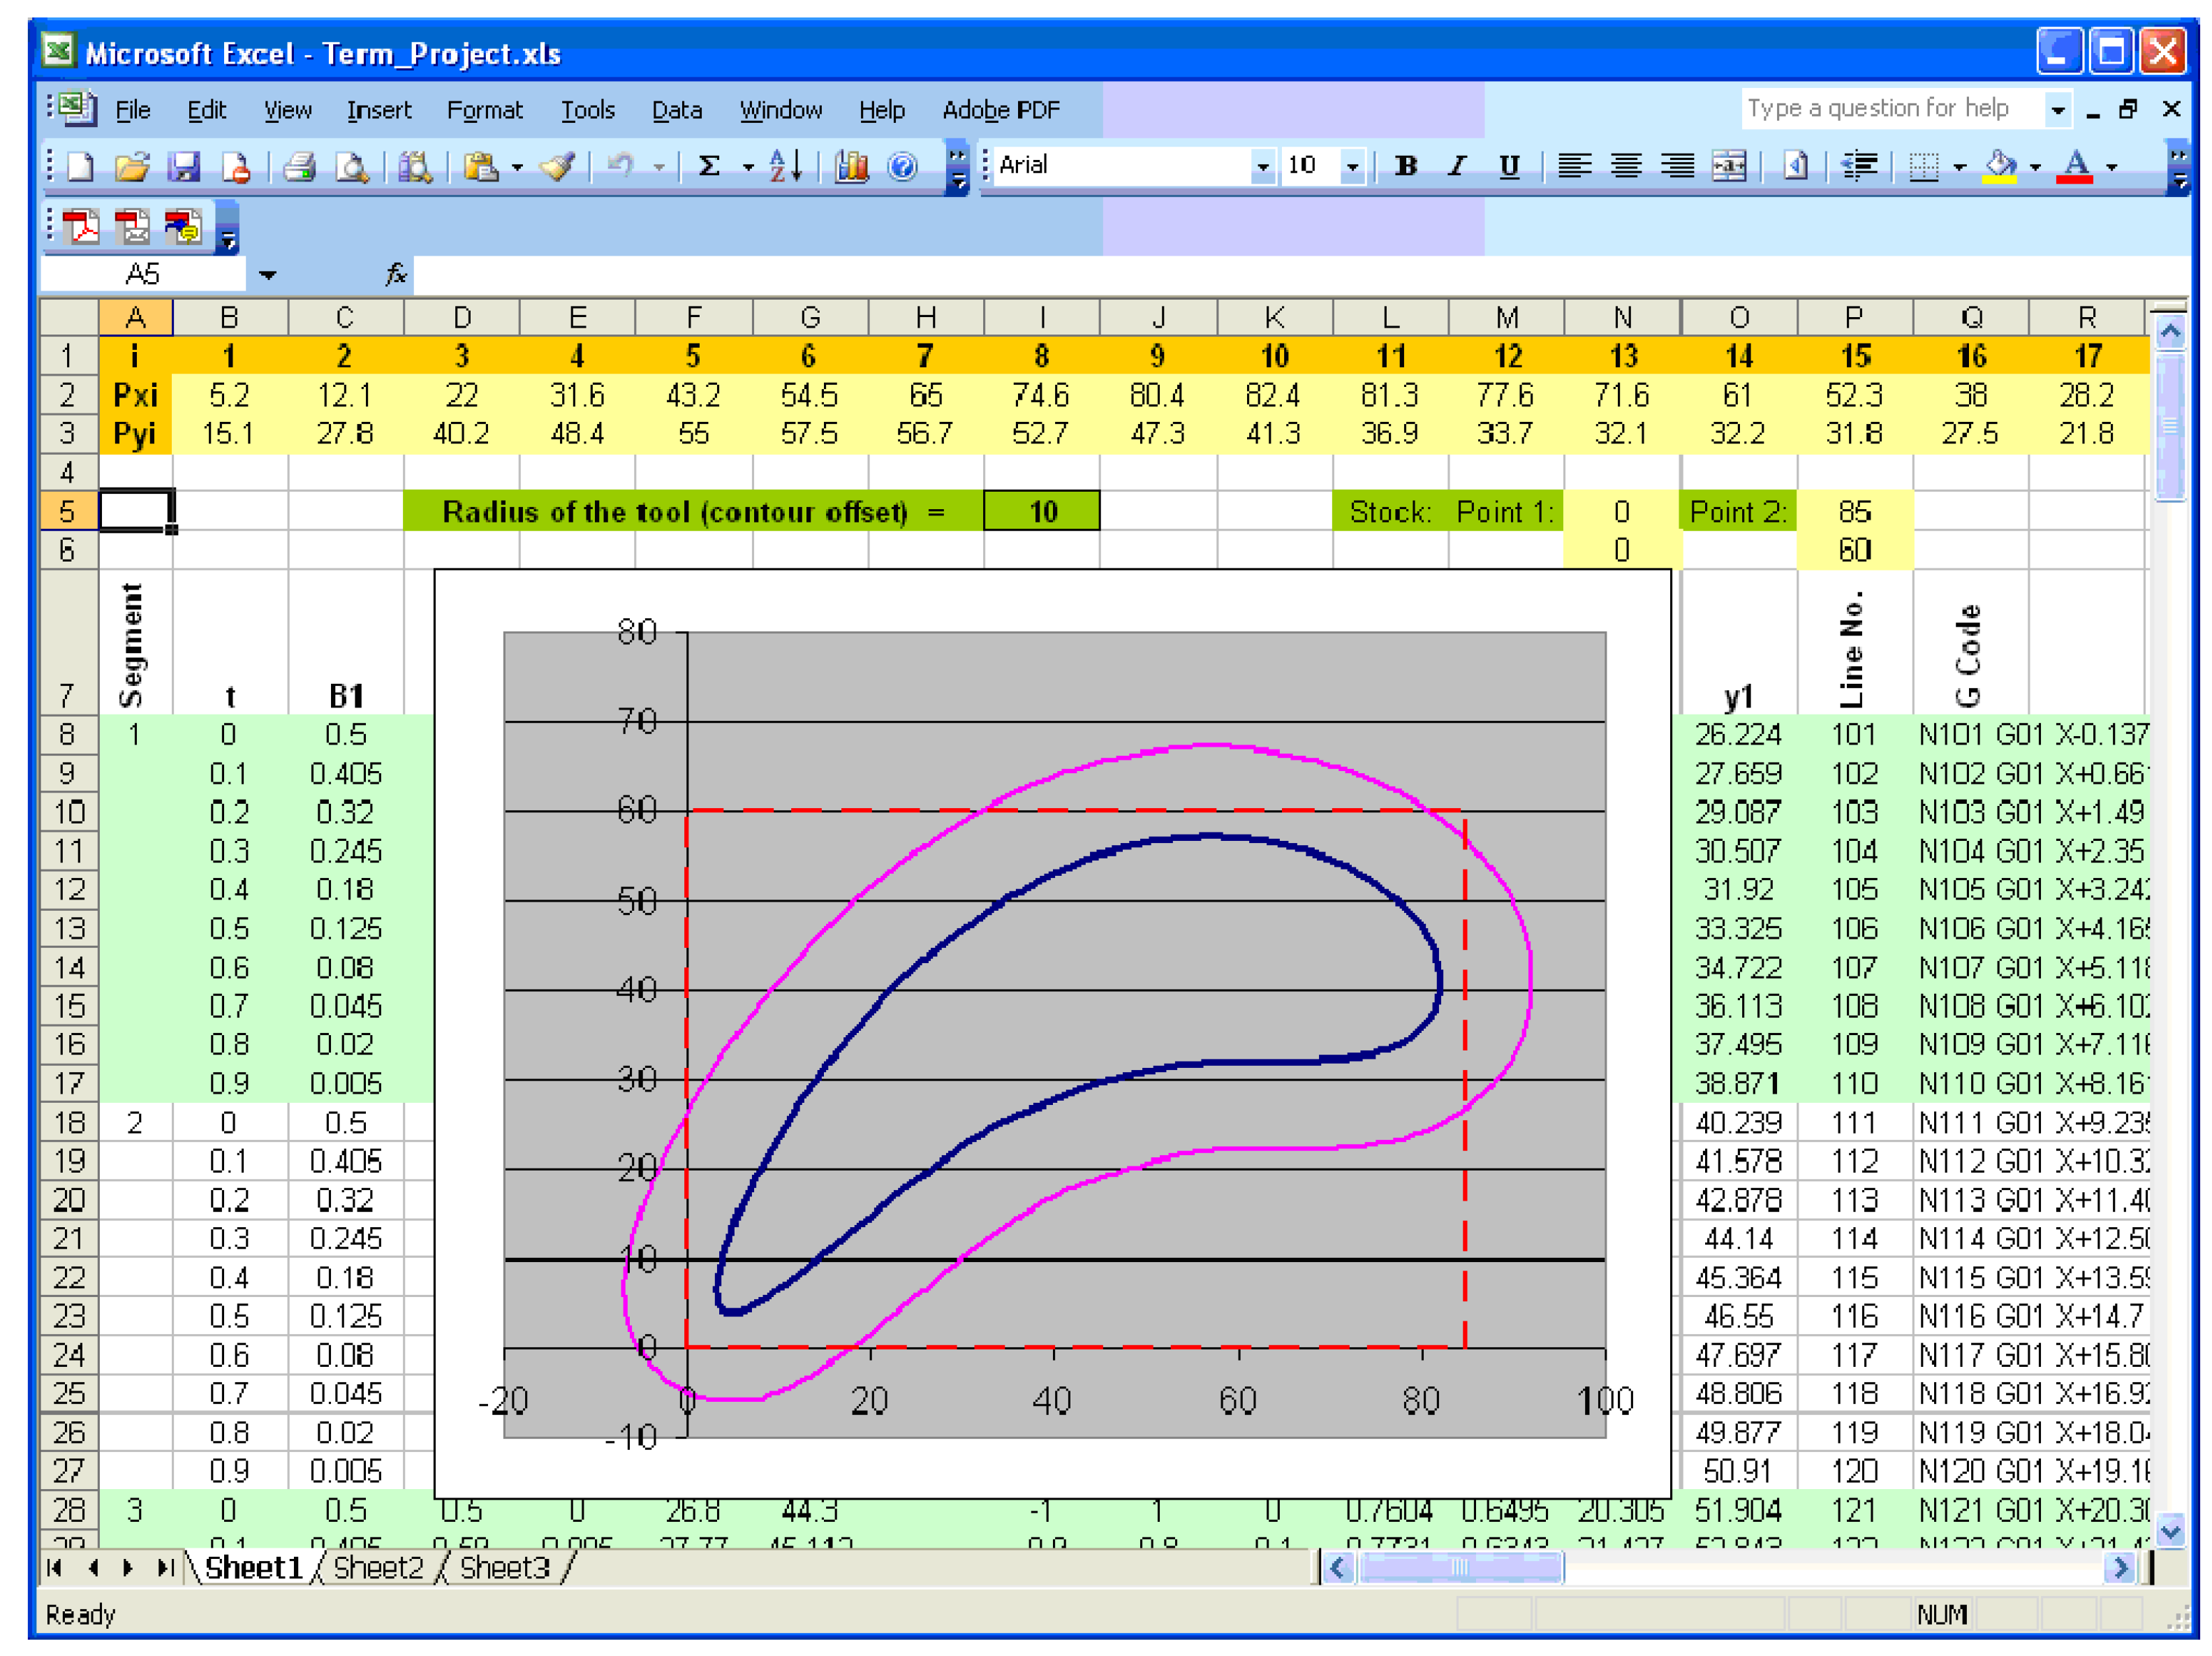Toggle italic formatting
This screenshot has height=1656, width=2212.
1457,166
